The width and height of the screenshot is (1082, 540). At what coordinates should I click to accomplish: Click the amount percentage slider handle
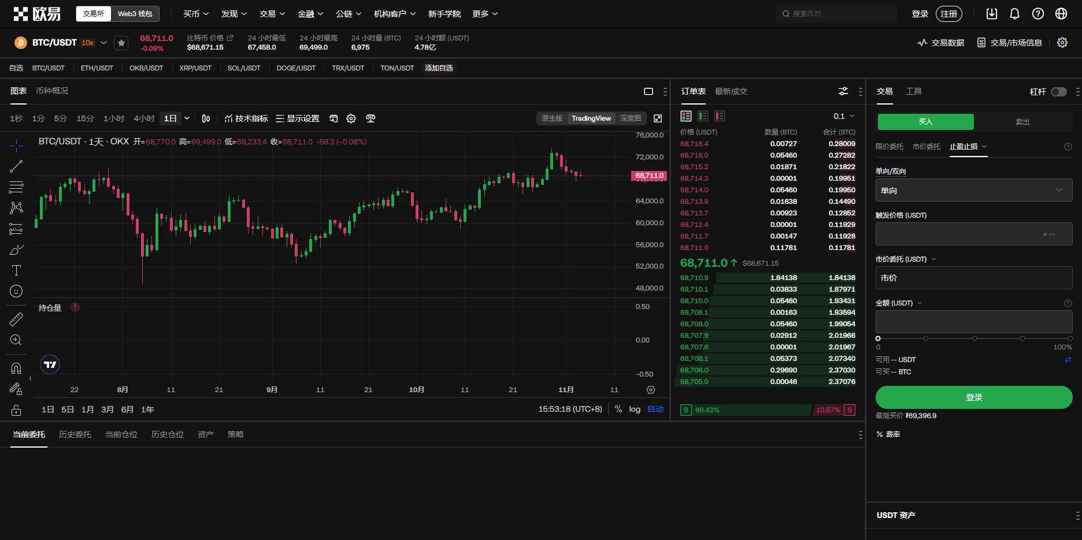coord(878,338)
